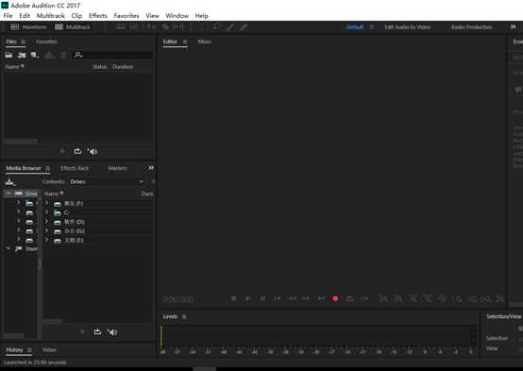
Task: Click the Files panel horizontal scrollbar
Action: [21, 141]
